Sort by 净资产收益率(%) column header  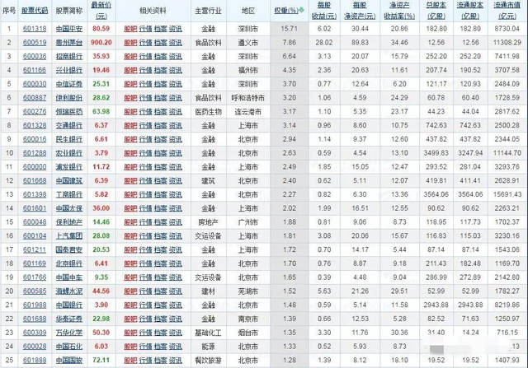pyautogui.click(x=399, y=11)
